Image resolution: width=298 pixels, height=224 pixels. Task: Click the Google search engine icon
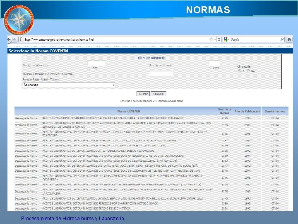226,39
